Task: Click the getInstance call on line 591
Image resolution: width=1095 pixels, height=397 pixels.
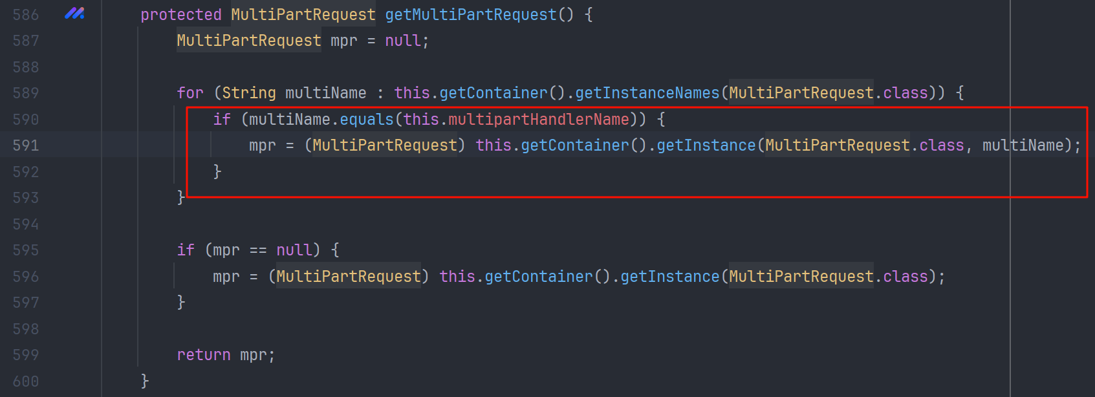Action: tap(706, 145)
